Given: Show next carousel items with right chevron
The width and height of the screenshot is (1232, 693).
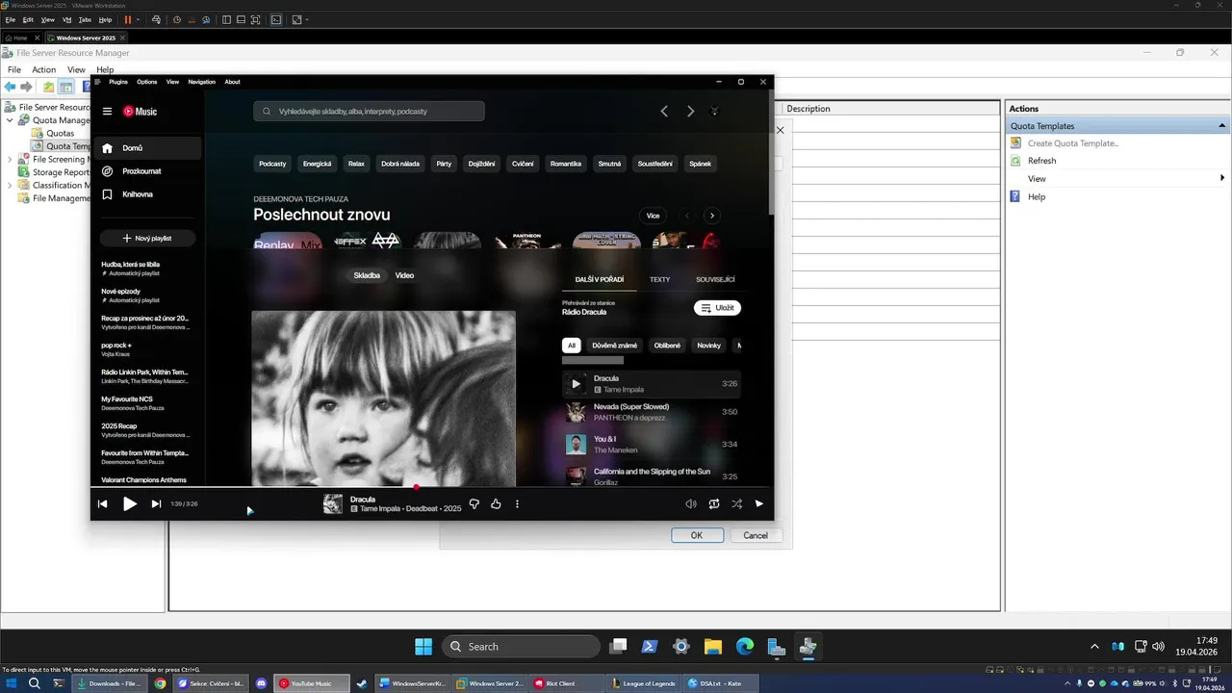Looking at the screenshot, I should point(712,216).
